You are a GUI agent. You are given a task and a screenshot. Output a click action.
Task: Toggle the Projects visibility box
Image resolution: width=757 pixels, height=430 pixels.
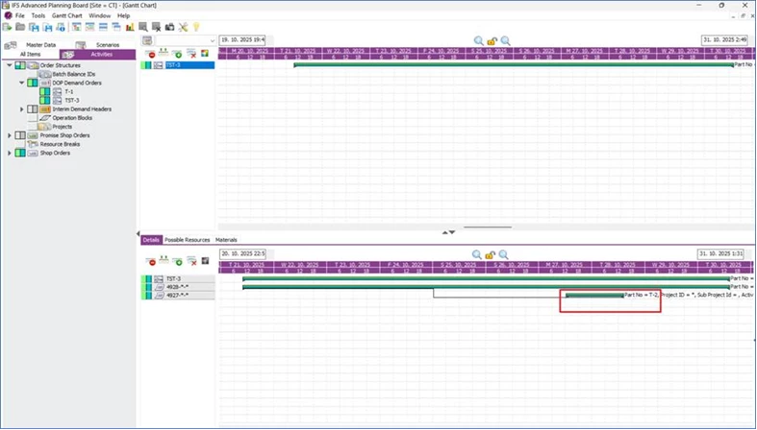[x=33, y=127]
